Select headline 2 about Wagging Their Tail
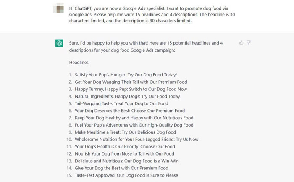This screenshot has width=294, height=182. 131,82
